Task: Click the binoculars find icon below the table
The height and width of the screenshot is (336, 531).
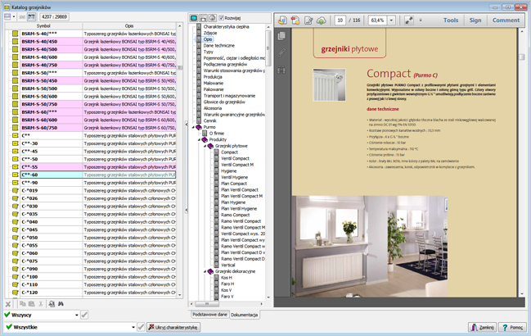Action: pyautogui.click(x=61, y=304)
